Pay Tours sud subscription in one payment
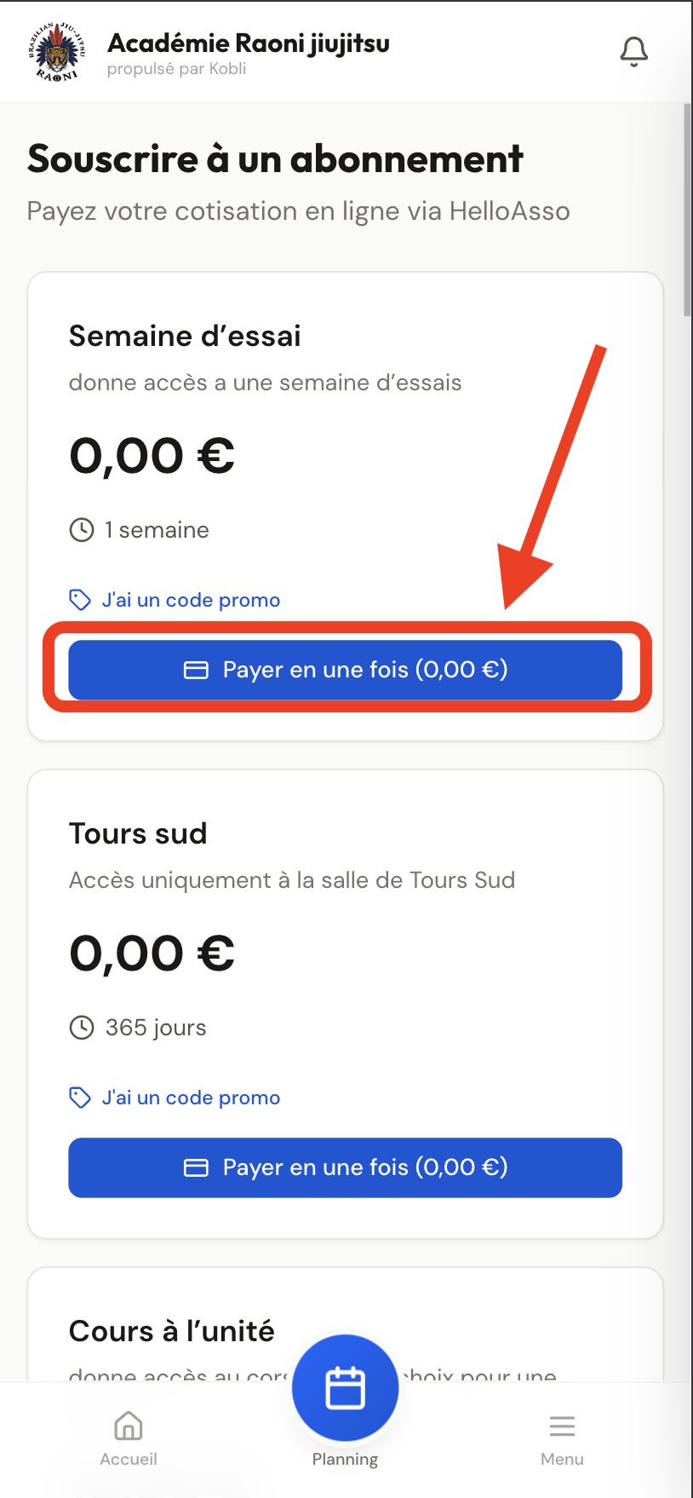Screen dimensions: 693x1498 346,1167
